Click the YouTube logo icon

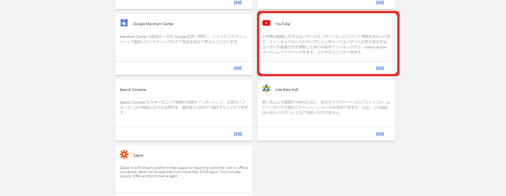pos(266,23)
